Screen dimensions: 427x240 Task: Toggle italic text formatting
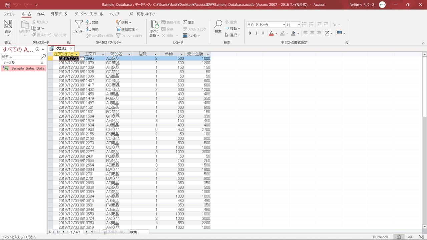point(256,33)
